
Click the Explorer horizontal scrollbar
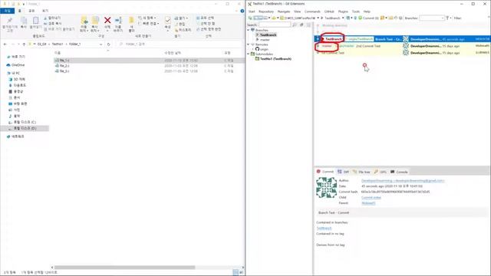pyautogui.click(x=124, y=268)
